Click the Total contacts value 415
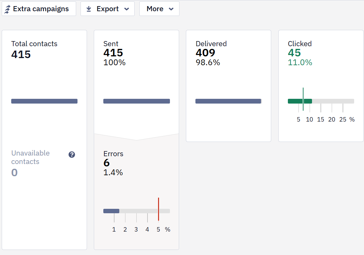The height and width of the screenshot is (255, 364). 21,54
